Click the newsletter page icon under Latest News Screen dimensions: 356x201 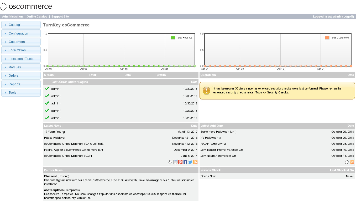coord(175,162)
